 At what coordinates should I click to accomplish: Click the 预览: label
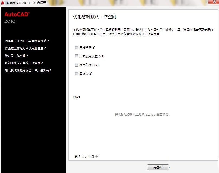(76, 97)
